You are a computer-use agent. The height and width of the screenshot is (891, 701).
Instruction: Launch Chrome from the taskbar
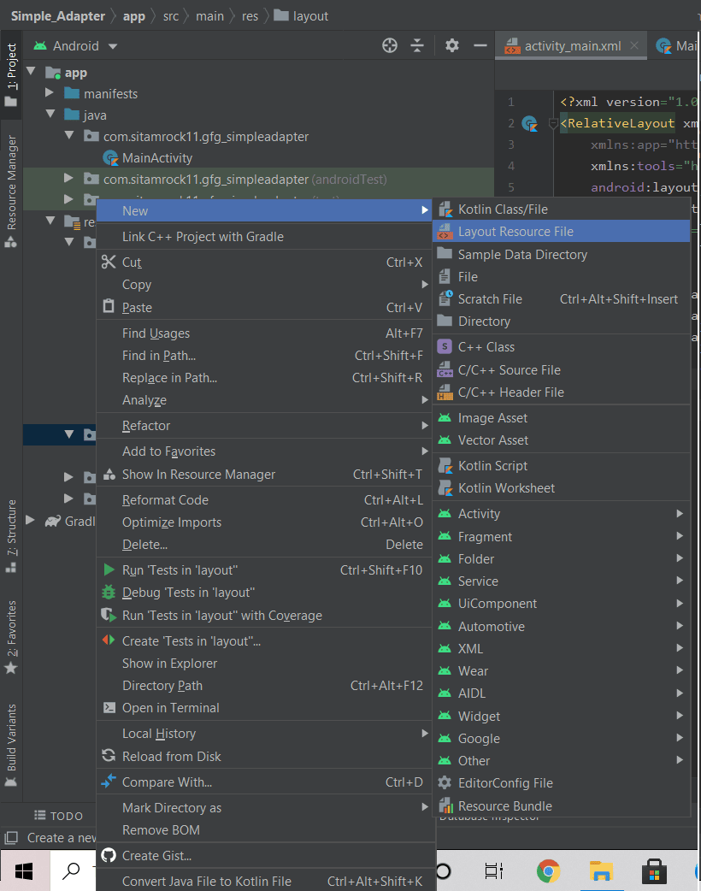tap(548, 871)
